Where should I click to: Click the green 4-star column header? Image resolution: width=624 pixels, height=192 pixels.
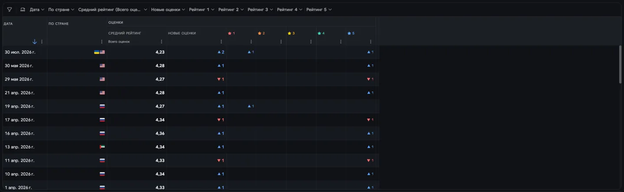tap(321, 33)
